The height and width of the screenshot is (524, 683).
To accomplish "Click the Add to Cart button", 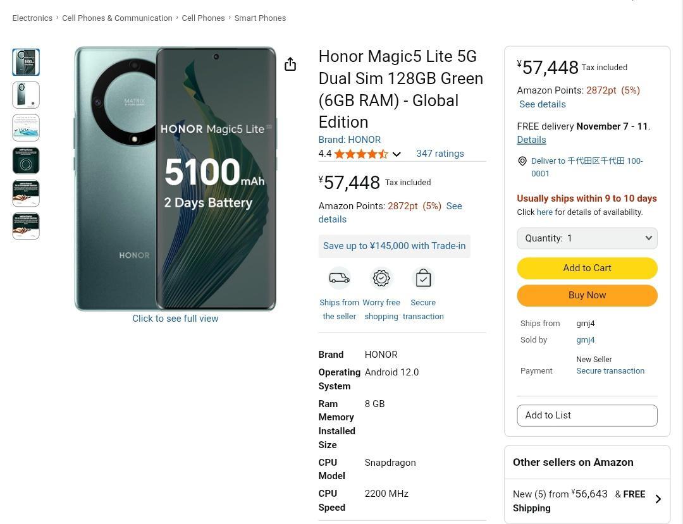I will click(x=587, y=268).
